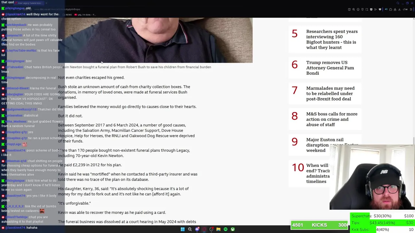
Task: Click the streamer webcam overlay
Action: [372, 177]
